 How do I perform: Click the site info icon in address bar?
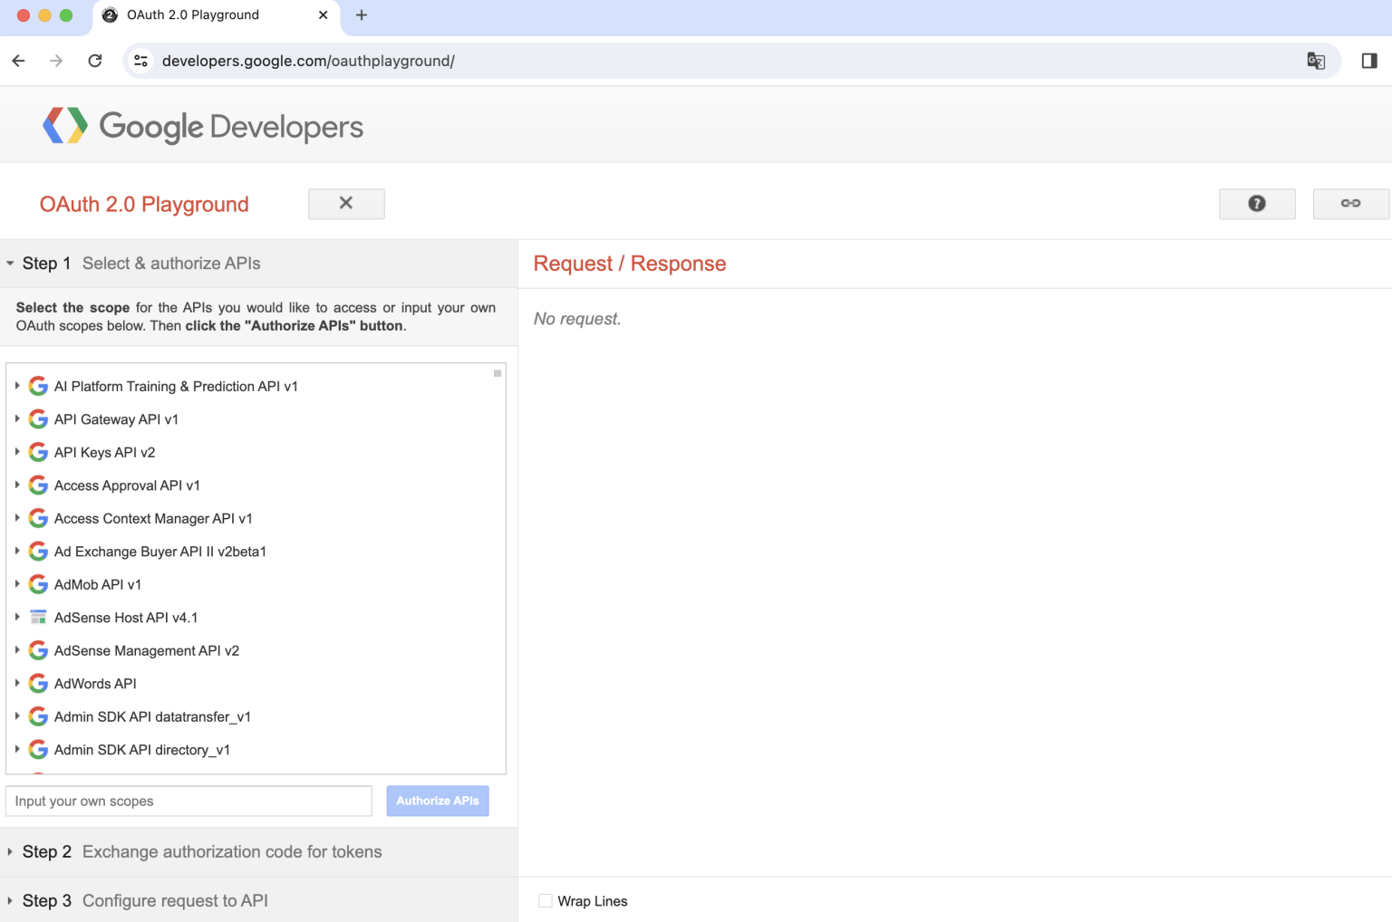[x=140, y=61]
